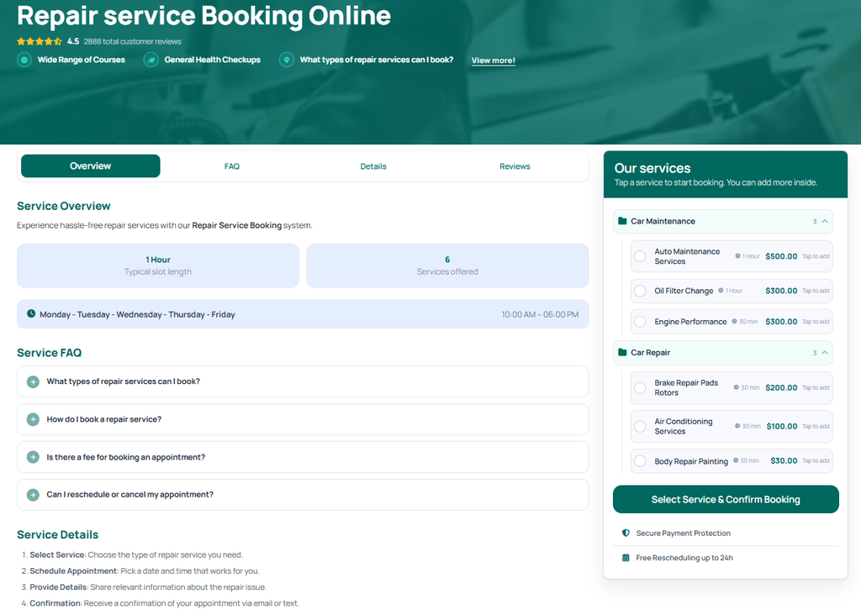This screenshot has width=861, height=615.
Task: Click the Confirmation step text
Action: 164,603
